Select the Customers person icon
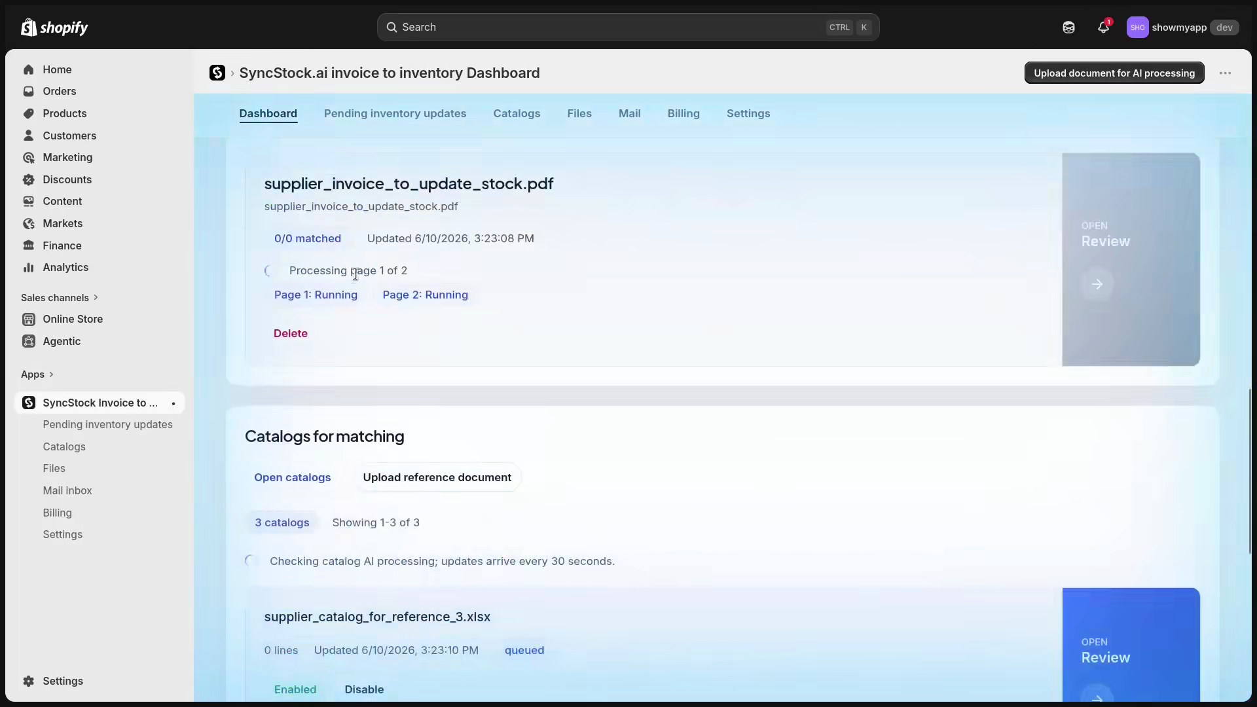Screen dimensions: 1257x707 pyautogui.click(x=28, y=136)
